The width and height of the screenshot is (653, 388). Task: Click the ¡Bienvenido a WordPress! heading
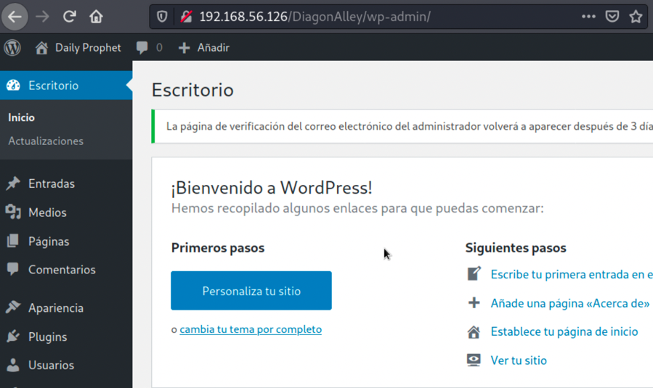pos(272,188)
